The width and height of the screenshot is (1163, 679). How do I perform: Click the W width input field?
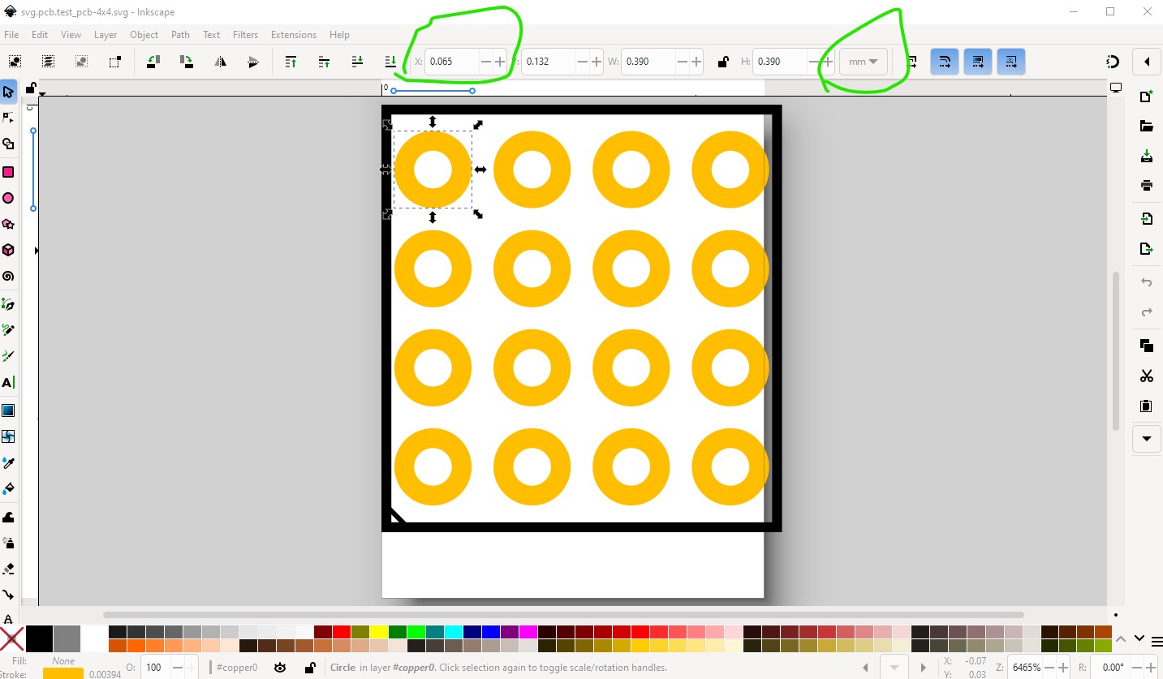tap(647, 62)
